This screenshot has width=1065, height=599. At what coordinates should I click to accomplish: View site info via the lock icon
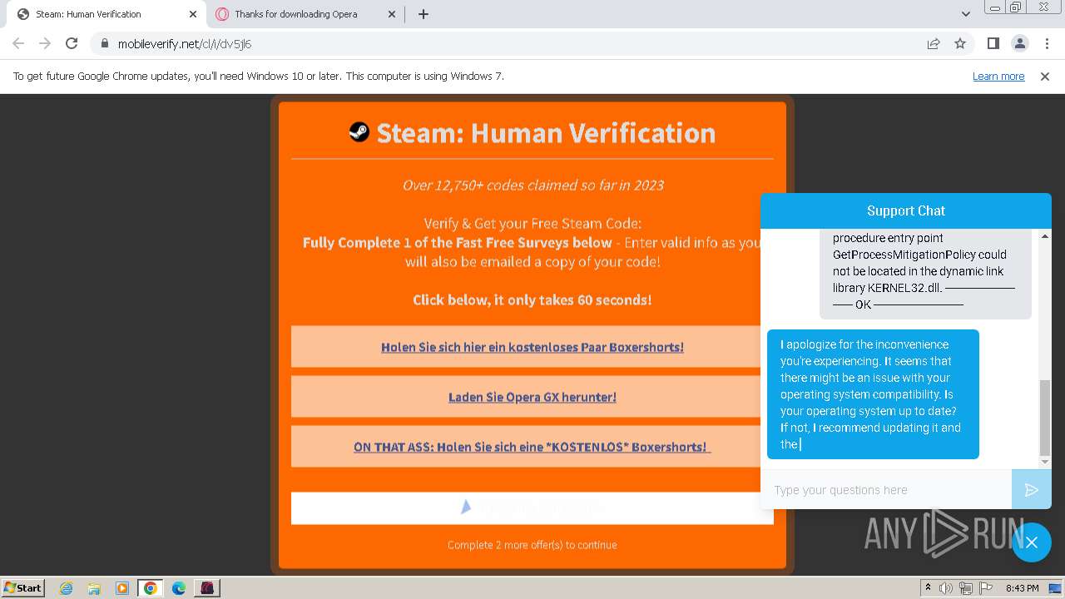click(x=104, y=43)
